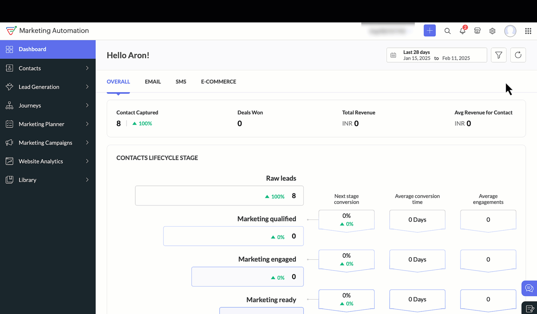
Task: Click the CONTACTS LIFECYCLE STAGE heading
Action: click(157, 158)
